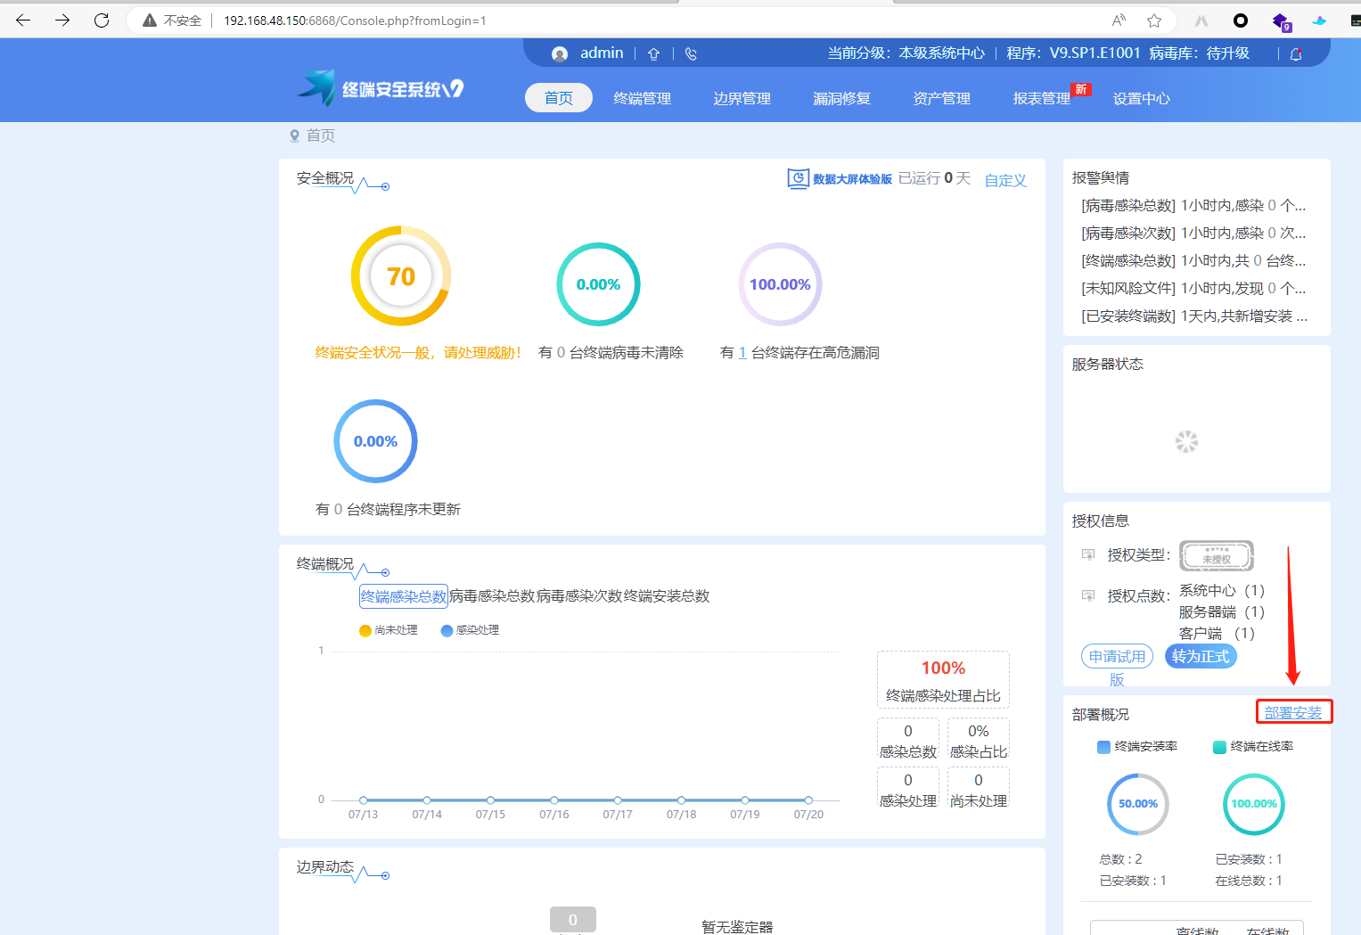Open the read aloud icon in address bar
This screenshot has width=1361, height=935.
1119,21
